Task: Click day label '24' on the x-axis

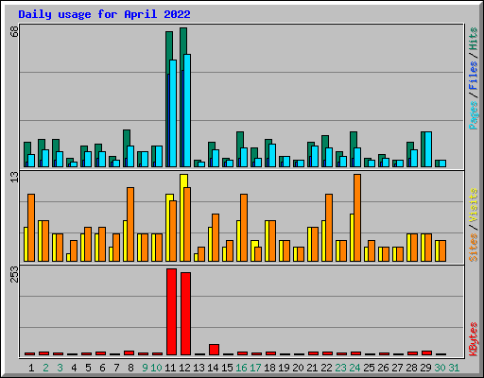Action: [x=354, y=368]
